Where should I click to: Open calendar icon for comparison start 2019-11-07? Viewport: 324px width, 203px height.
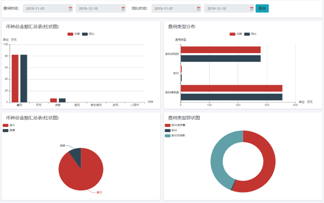pyautogui.click(x=198, y=9)
